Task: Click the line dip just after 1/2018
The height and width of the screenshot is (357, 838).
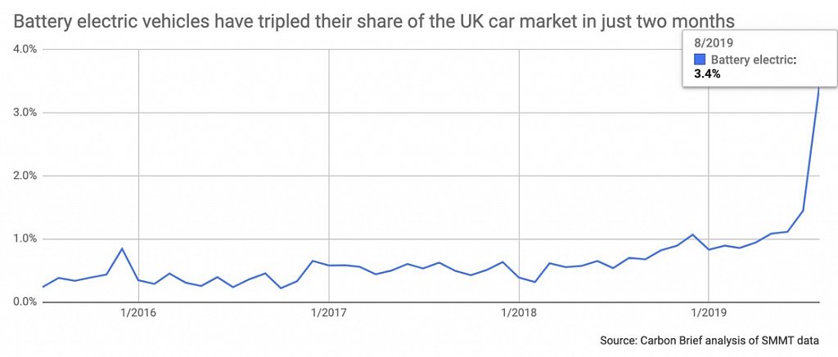Action: pyautogui.click(x=534, y=282)
